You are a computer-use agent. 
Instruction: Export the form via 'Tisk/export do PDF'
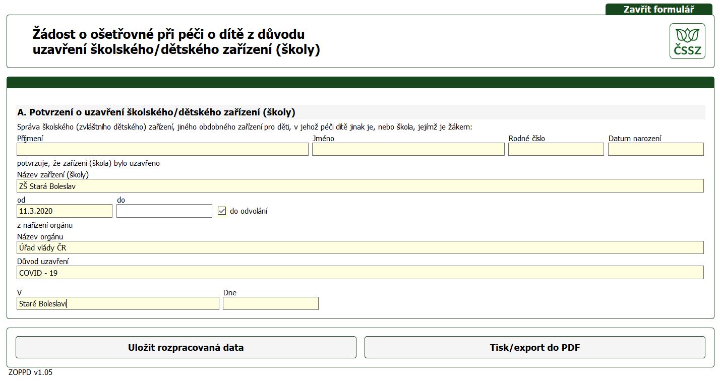pyautogui.click(x=534, y=347)
